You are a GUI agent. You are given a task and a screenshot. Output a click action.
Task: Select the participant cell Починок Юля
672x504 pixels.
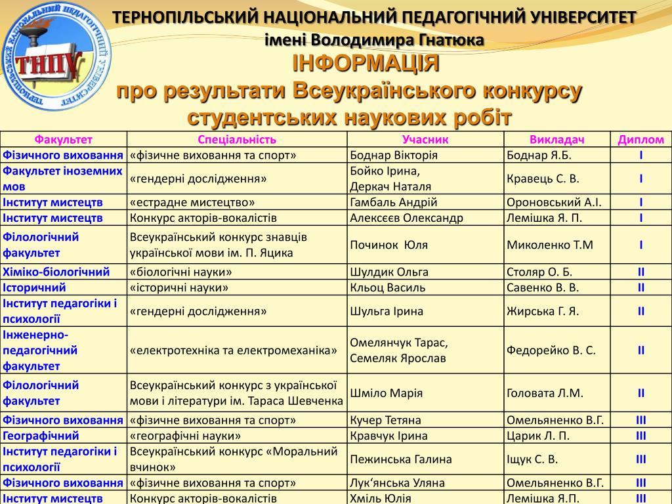coord(425,245)
